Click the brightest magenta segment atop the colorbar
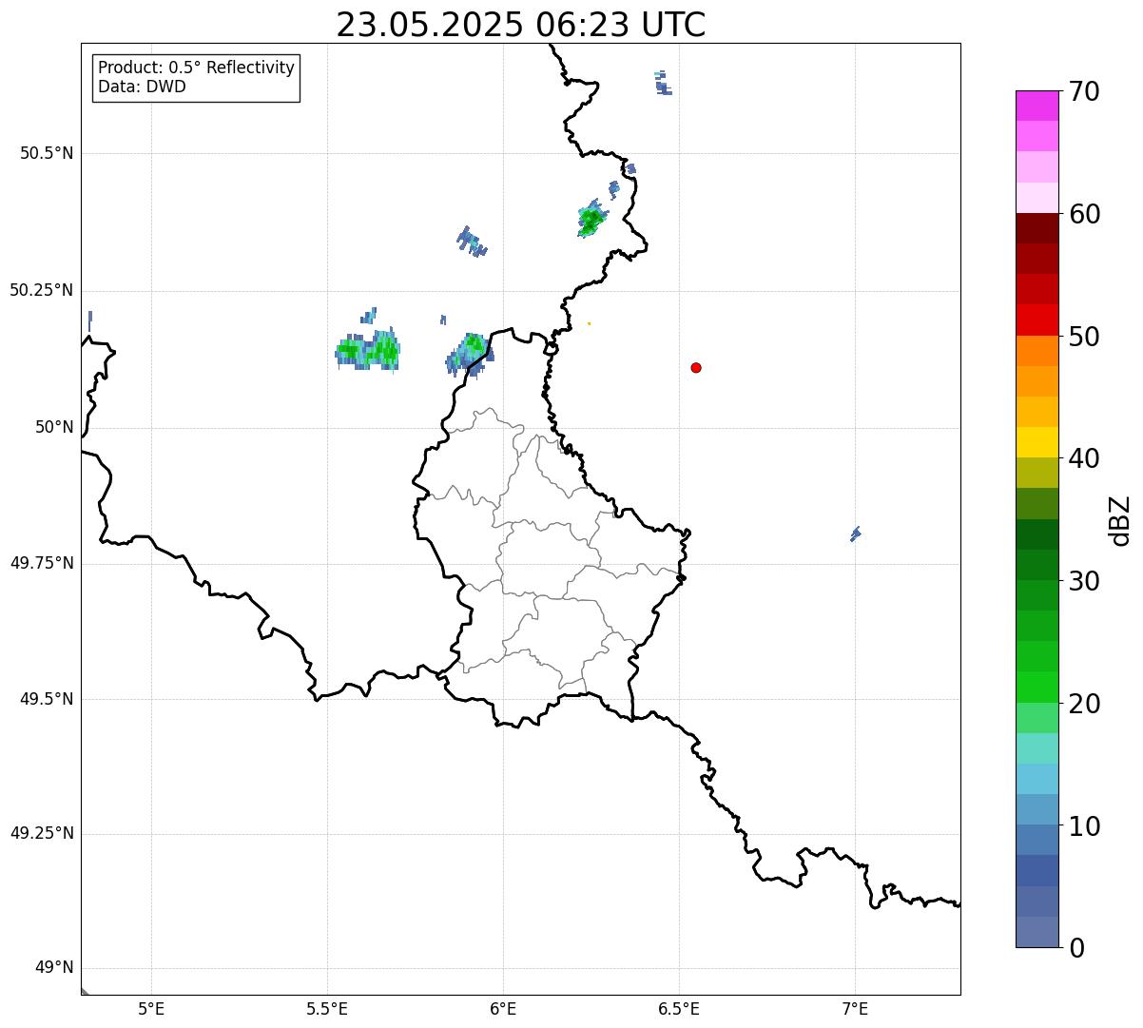 pos(1037,106)
